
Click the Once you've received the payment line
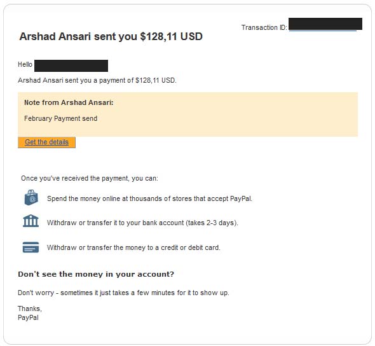tap(90, 178)
